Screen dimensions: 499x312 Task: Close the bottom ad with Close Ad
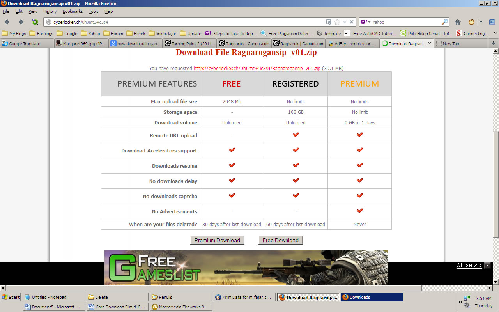point(474,265)
